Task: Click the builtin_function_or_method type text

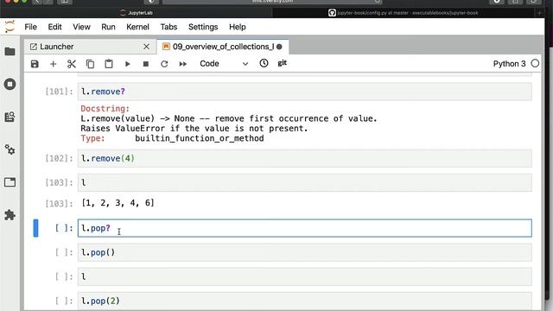Action: click(200, 138)
